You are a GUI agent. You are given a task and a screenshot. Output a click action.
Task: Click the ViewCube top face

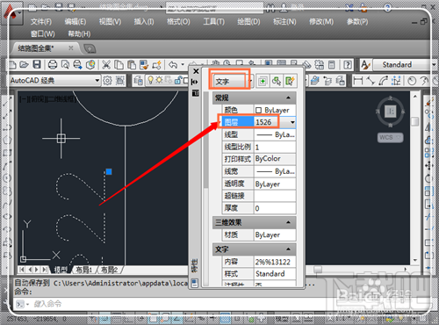click(391, 112)
